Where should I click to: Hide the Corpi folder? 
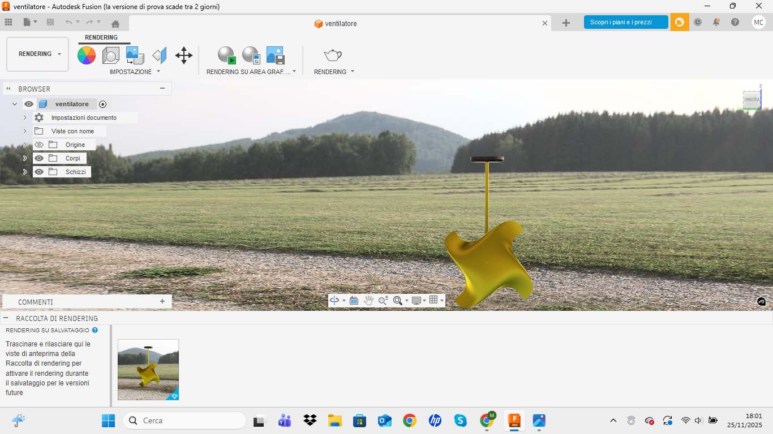coord(39,158)
